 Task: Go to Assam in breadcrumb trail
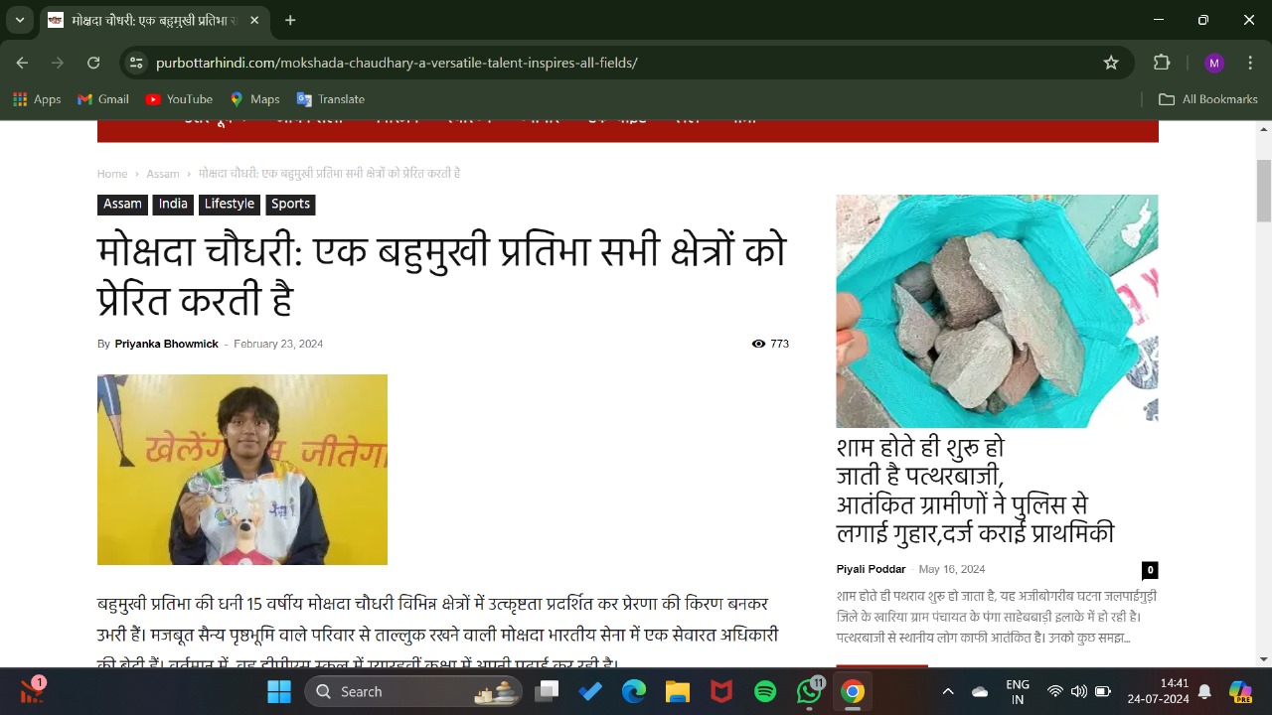[x=163, y=174]
